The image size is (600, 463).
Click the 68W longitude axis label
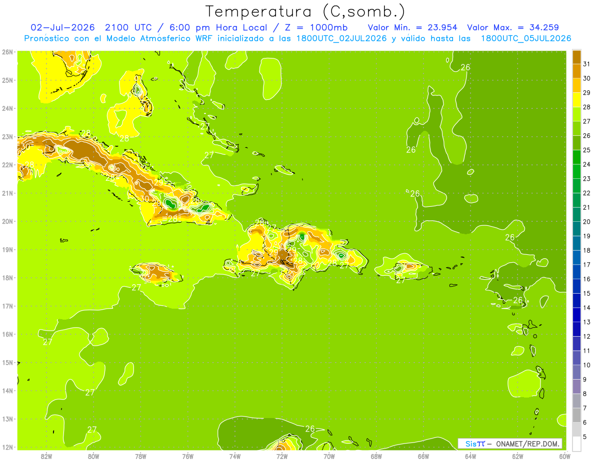376,456
